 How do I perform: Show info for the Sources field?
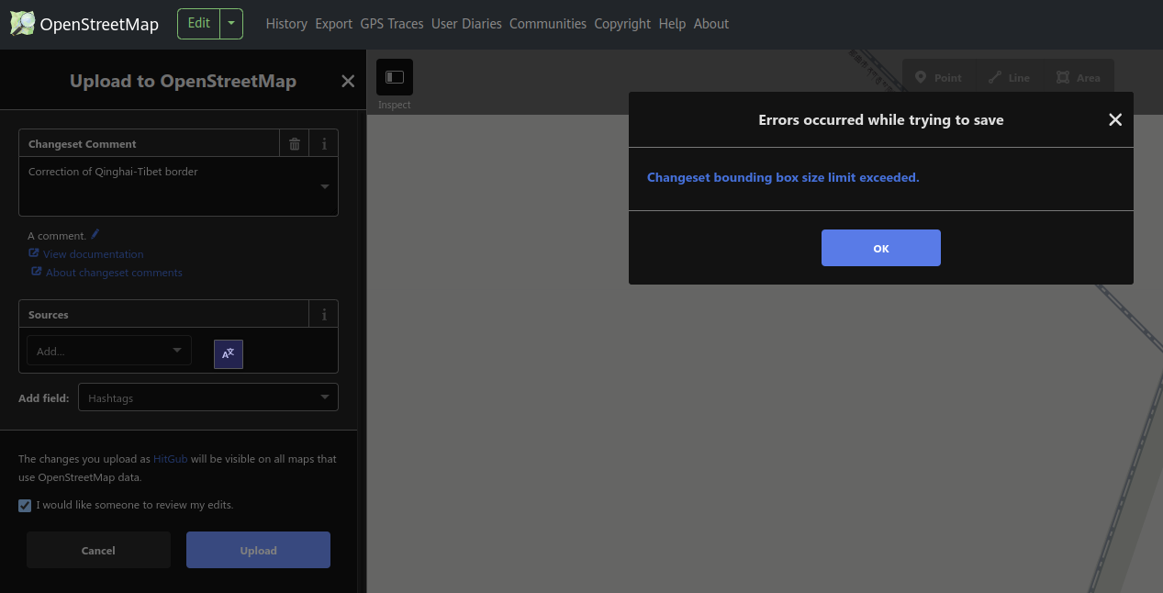coord(324,315)
